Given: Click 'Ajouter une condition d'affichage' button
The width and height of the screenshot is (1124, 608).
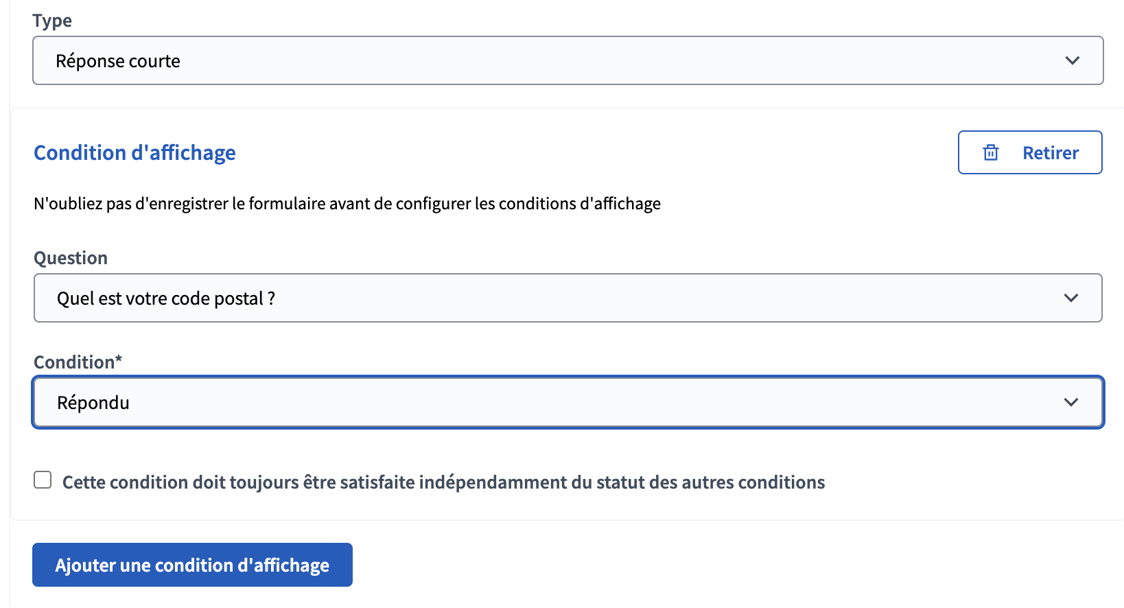Looking at the screenshot, I should [x=192, y=565].
